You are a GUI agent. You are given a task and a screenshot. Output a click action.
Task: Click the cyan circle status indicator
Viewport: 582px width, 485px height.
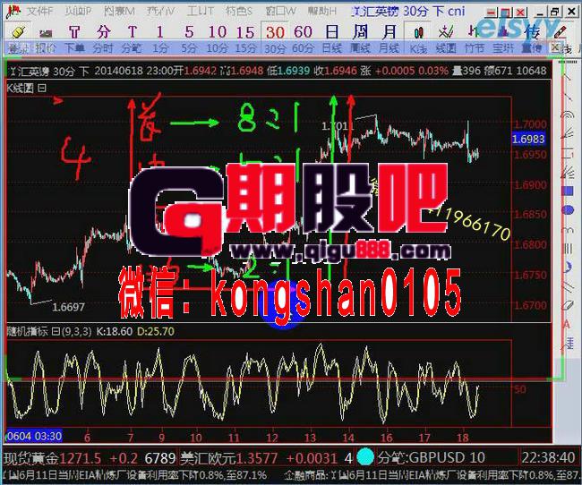click(365, 457)
